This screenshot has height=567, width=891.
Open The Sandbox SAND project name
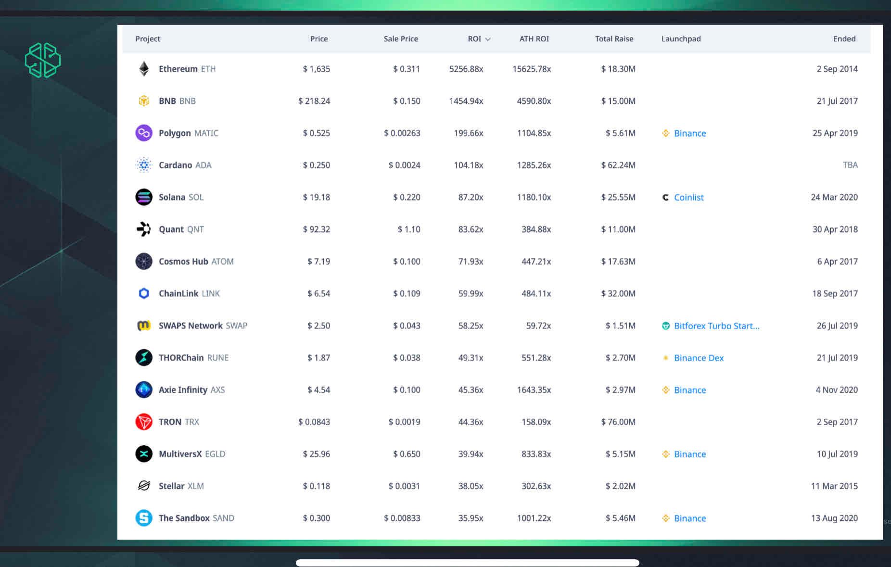coord(196,518)
